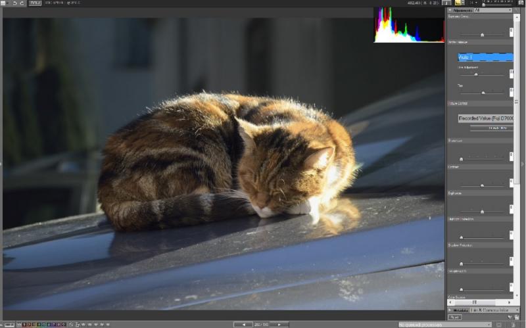
Task: Move the Brightness slider handle
Action: [x=482, y=212]
